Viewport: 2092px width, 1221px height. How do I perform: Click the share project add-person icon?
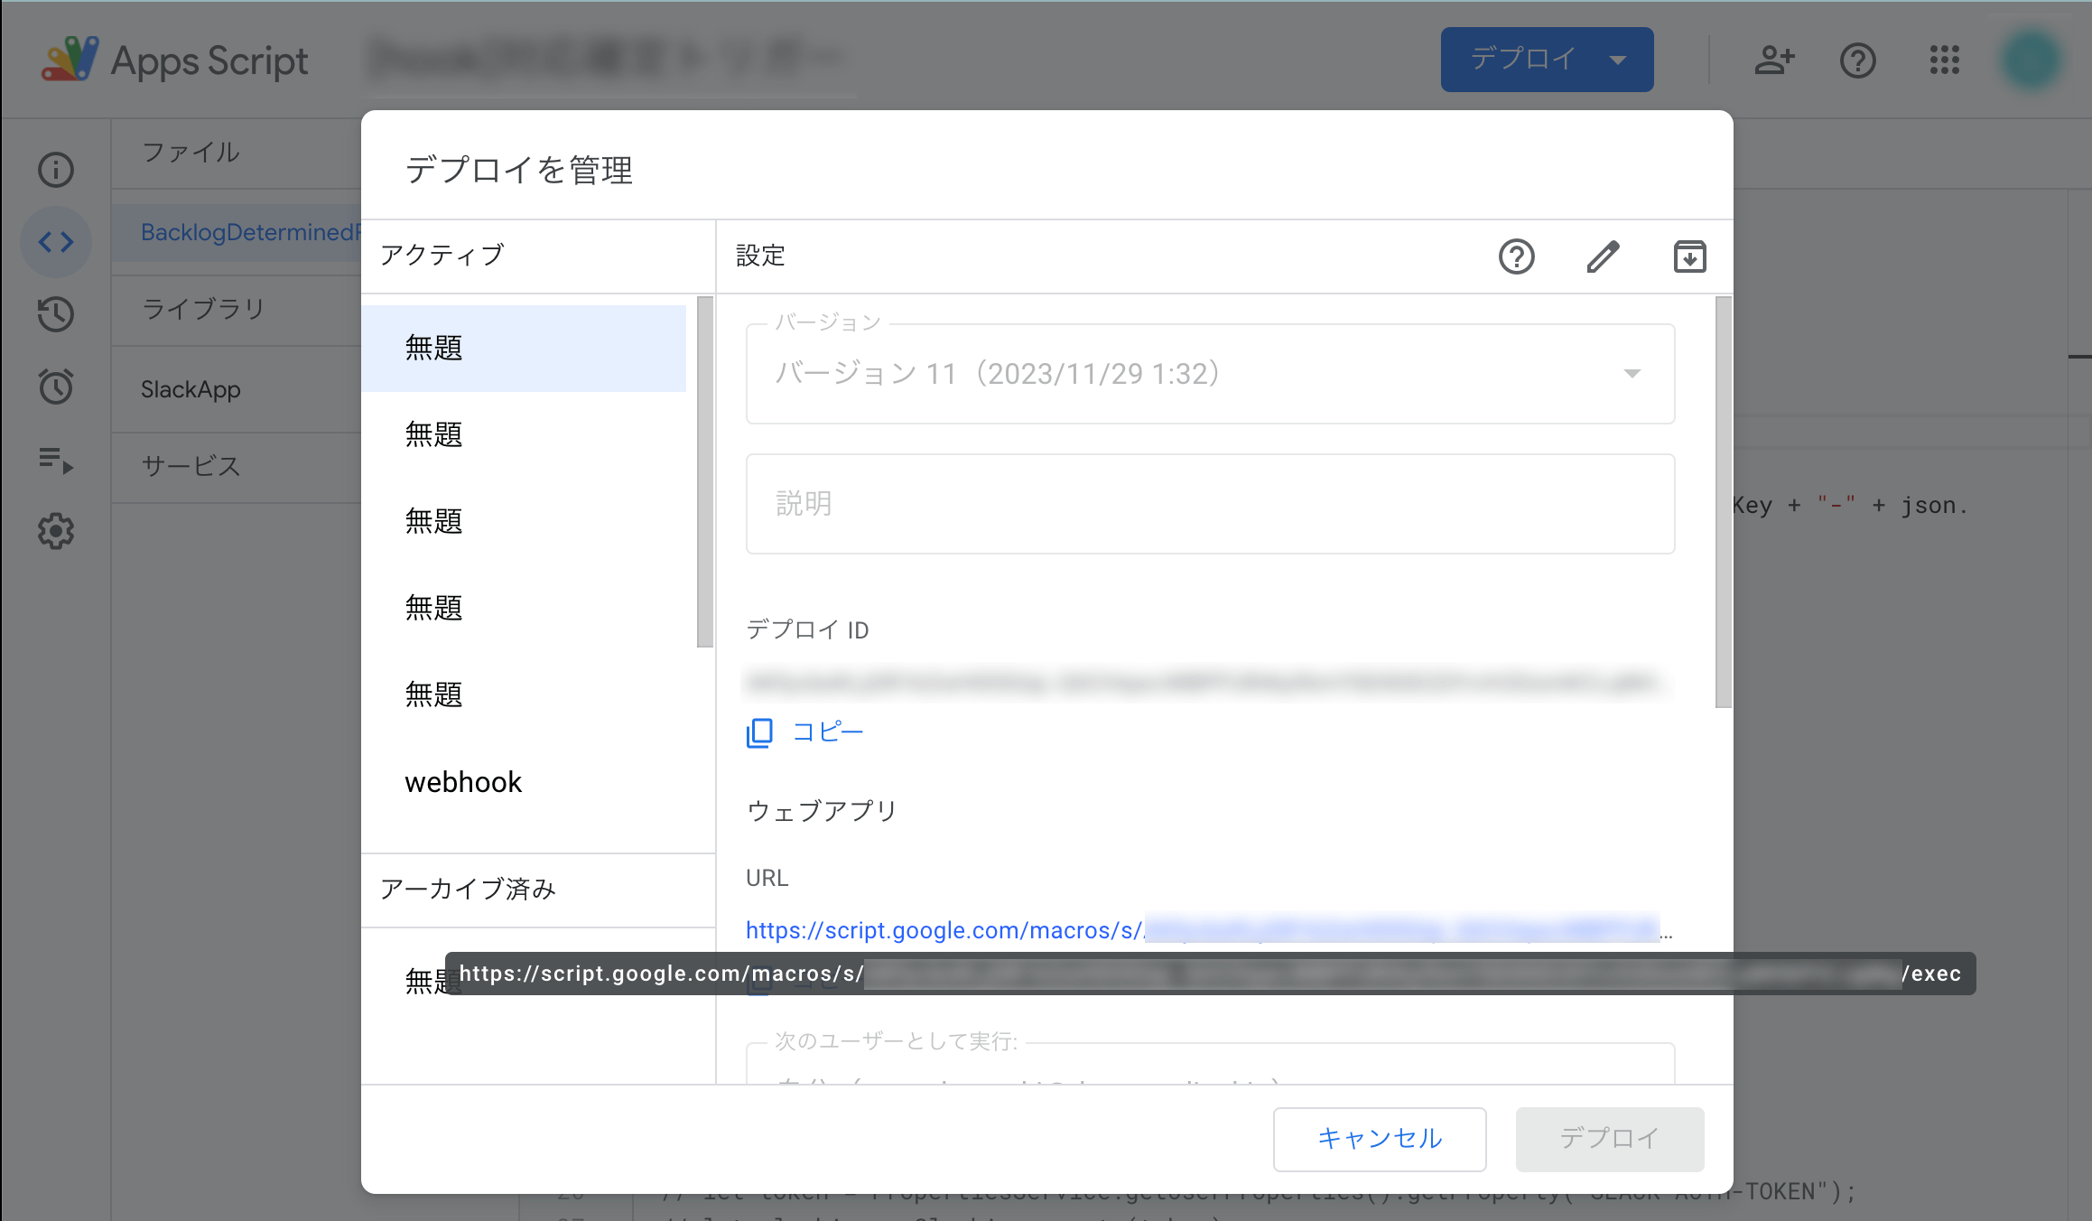[x=1774, y=61]
